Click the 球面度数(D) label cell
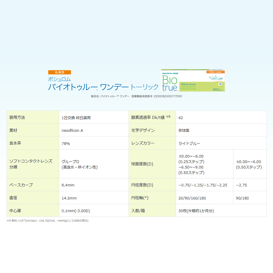The width and height of the screenshot is (273, 273). (152, 164)
